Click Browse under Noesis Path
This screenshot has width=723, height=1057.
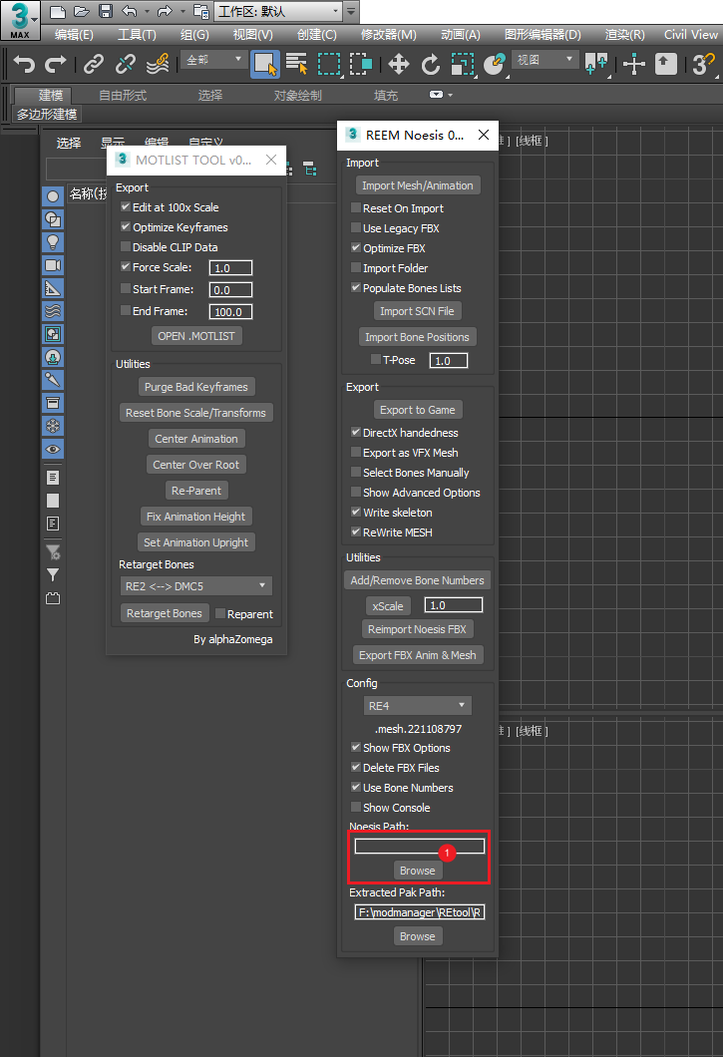(x=418, y=871)
